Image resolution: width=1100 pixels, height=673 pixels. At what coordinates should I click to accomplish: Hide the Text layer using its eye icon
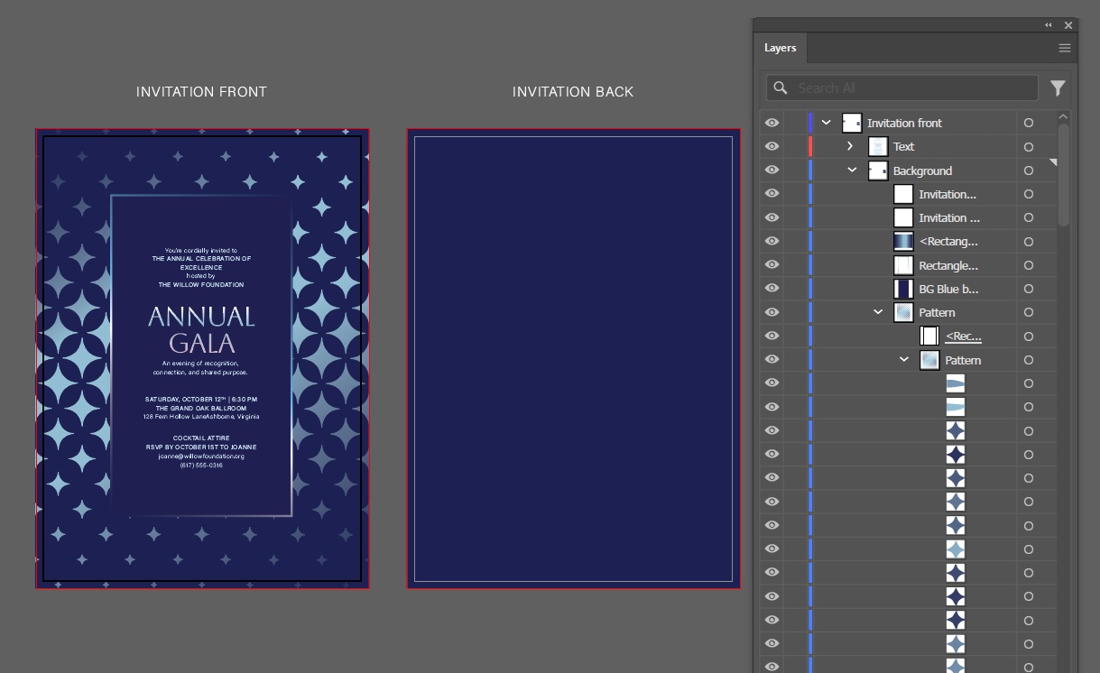pos(772,145)
